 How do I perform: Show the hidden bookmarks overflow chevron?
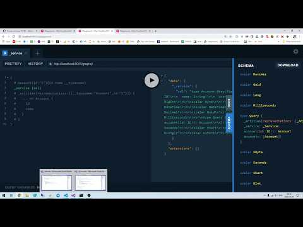[278, 42]
